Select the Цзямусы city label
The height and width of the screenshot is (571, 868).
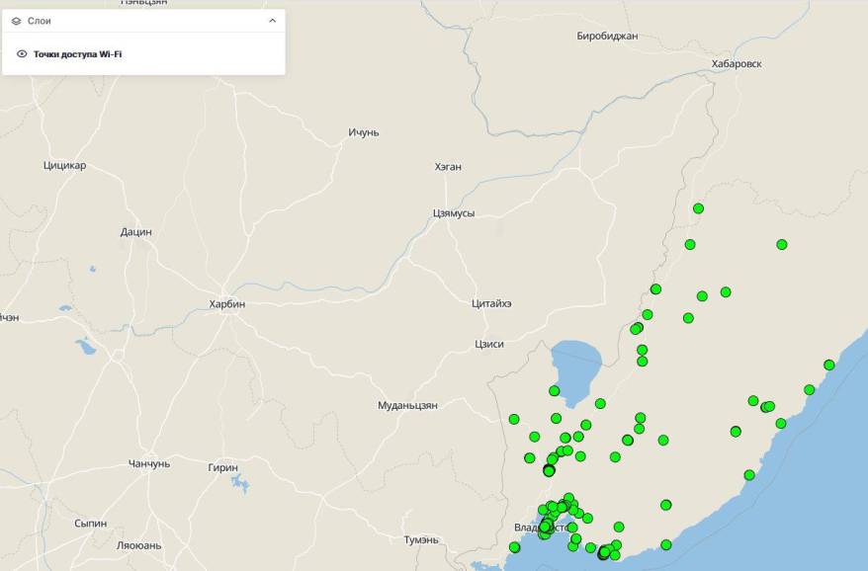click(454, 213)
